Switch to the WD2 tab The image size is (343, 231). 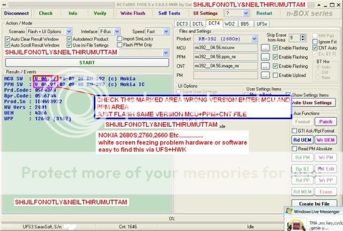229,24
